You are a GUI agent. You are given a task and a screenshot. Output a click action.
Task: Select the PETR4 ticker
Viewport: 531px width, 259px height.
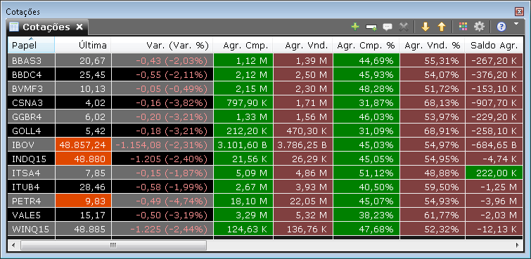click(27, 201)
